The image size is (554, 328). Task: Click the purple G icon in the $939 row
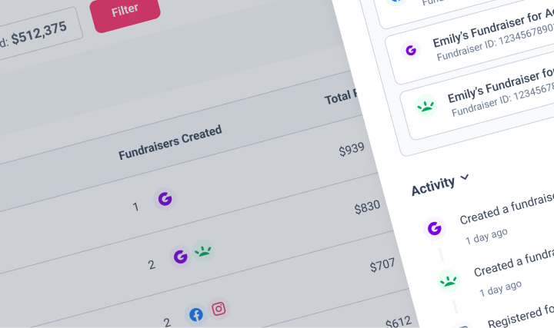[x=165, y=199]
